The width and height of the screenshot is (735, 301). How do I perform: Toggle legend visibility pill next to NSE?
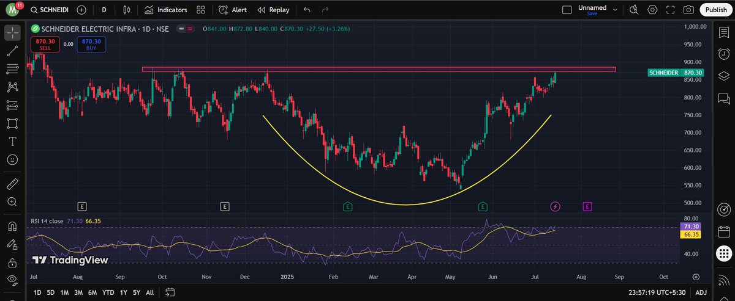[186, 29]
